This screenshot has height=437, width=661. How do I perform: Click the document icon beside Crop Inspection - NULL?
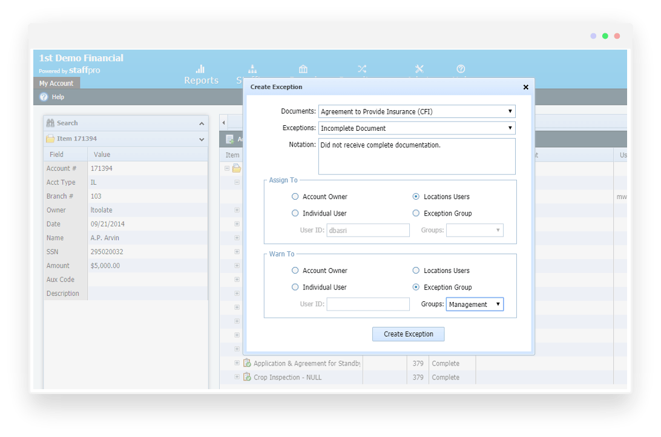coord(247,377)
